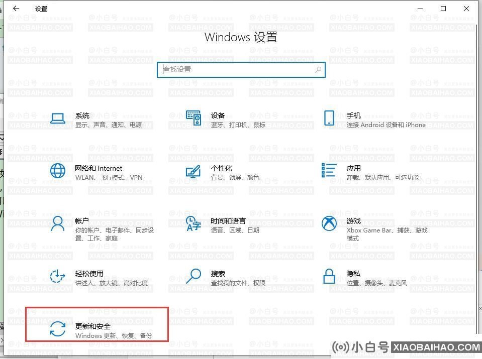Click the 手机 phone icon

(329, 118)
